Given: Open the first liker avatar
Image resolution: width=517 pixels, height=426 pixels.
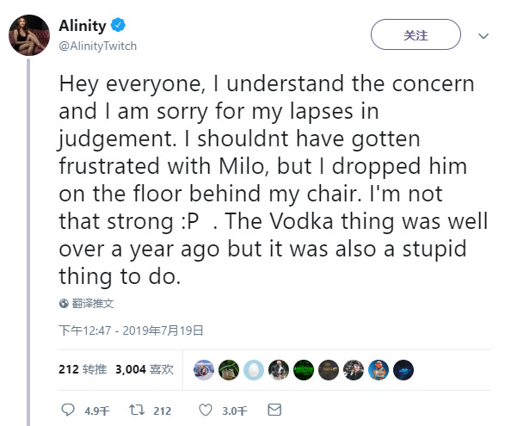Looking at the screenshot, I should point(203,369).
